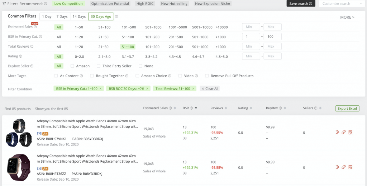Check the Amazon buybox seller checkbox
Image resolution: width=367 pixels, height=186 pixels.
(x=72, y=66)
